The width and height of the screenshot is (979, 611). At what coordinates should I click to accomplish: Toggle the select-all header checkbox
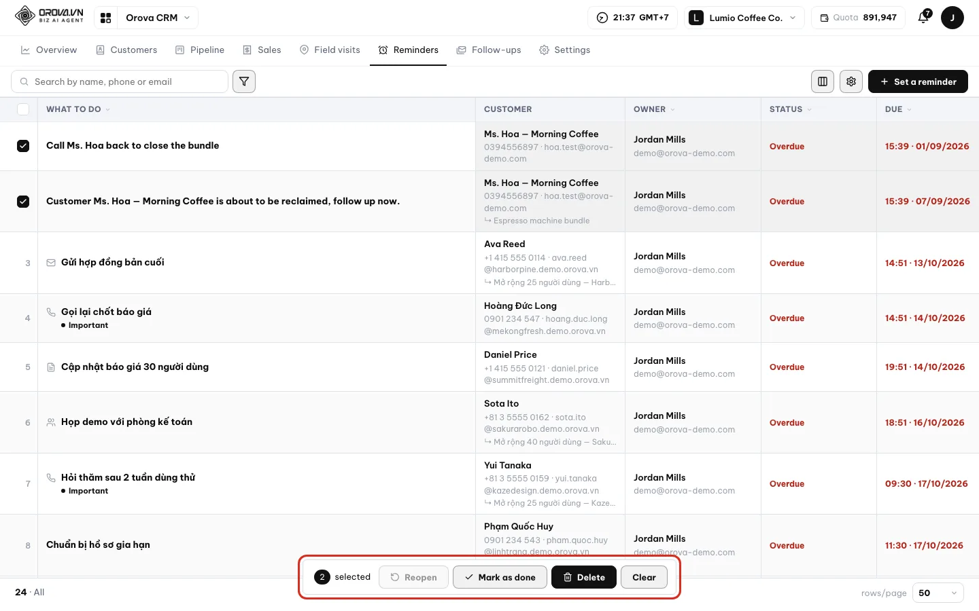pyautogui.click(x=23, y=109)
